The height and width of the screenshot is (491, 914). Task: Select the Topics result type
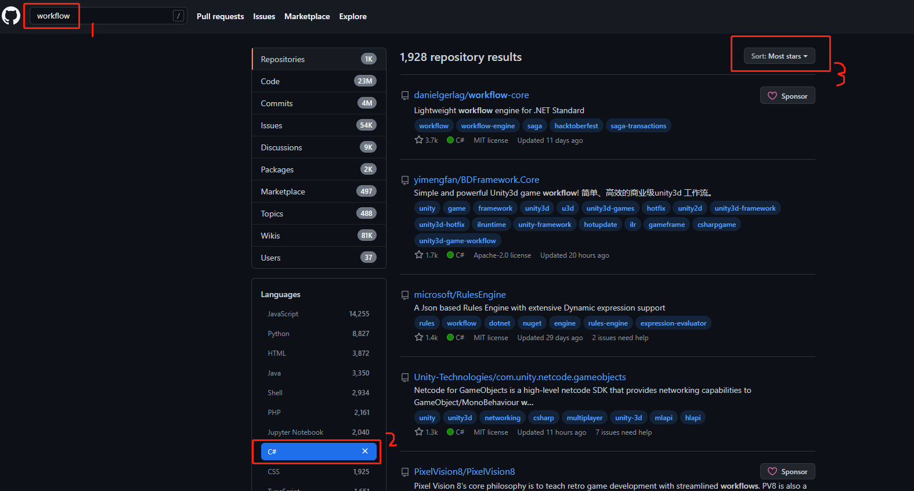319,214
